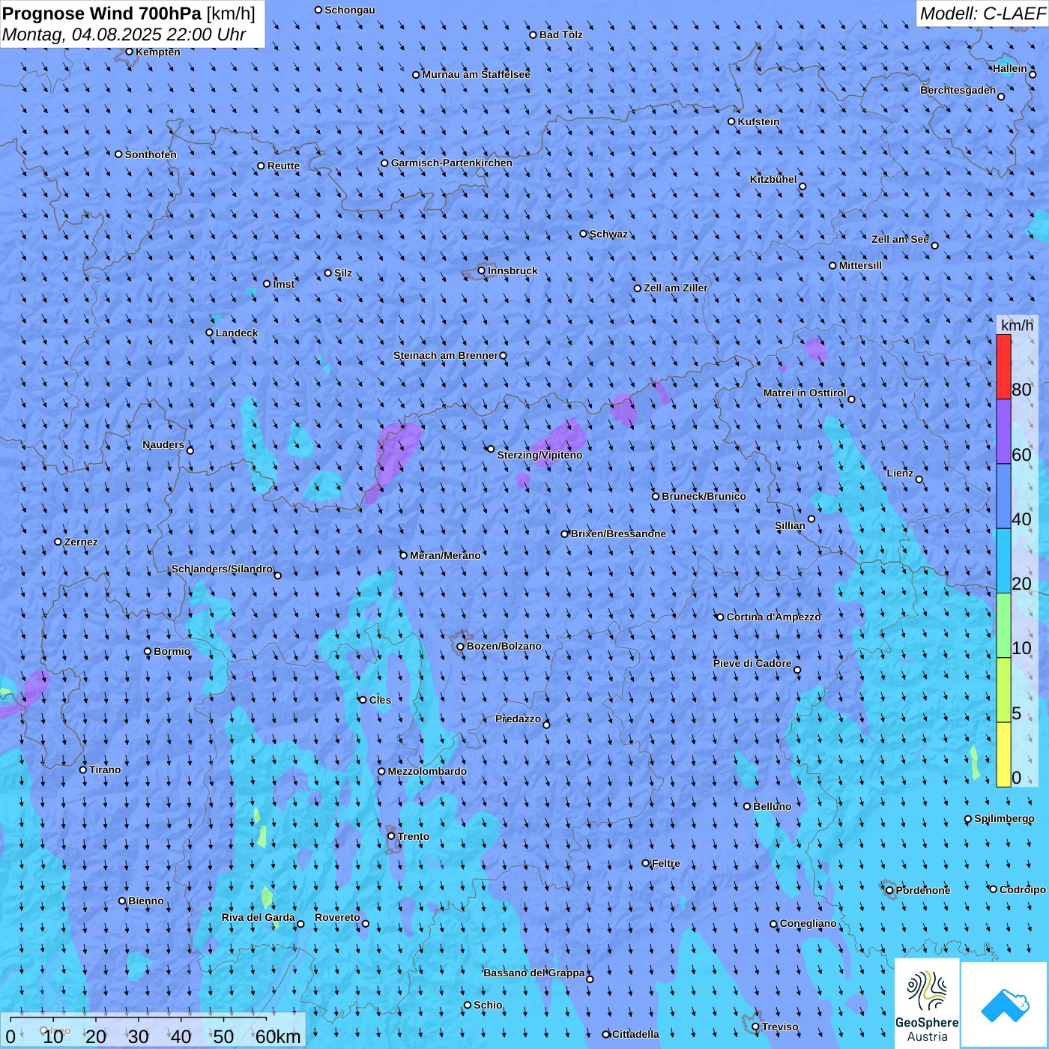This screenshot has height=1049, width=1049.
Task: Click the 'Prognose Wind 700hPa [km/h]' title
Action: pyautogui.click(x=129, y=13)
